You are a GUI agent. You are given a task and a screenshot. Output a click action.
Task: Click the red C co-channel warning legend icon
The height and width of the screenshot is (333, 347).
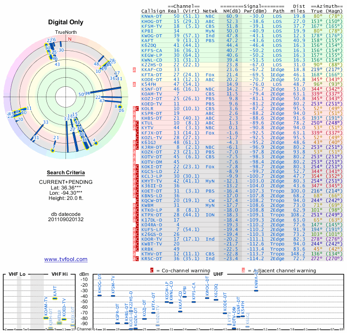click(x=152, y=271)
